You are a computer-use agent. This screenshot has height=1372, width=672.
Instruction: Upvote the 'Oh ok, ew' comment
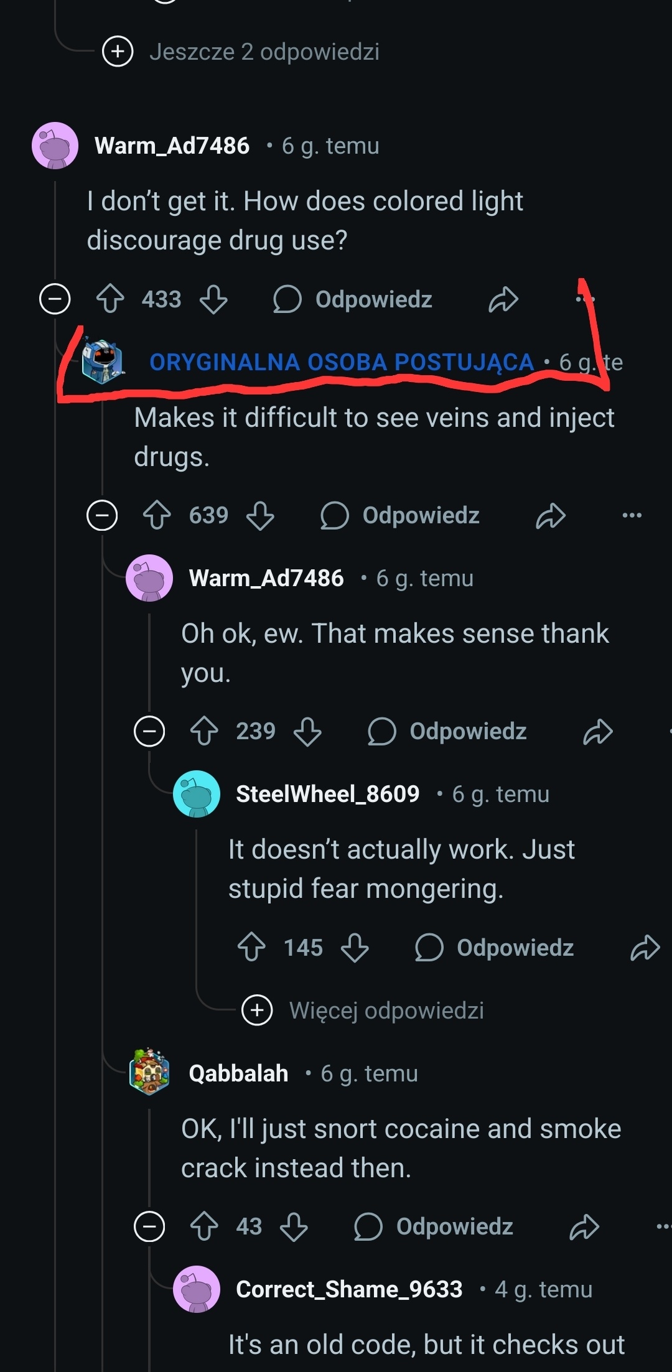(x=205, y=731)
